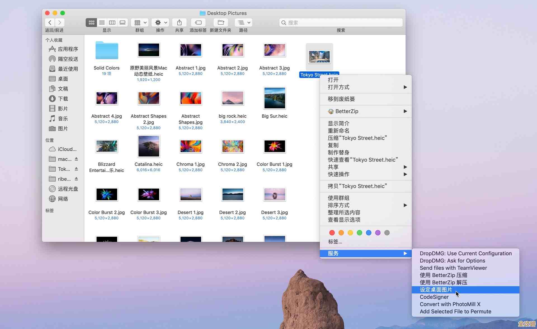Switch to column view mode
Screen dimensions: 537x329
click(112, 22)
